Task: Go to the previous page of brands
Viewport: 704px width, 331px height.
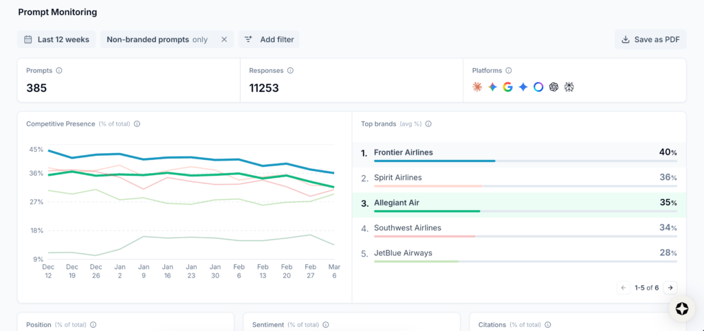Action: click(623, 288)
